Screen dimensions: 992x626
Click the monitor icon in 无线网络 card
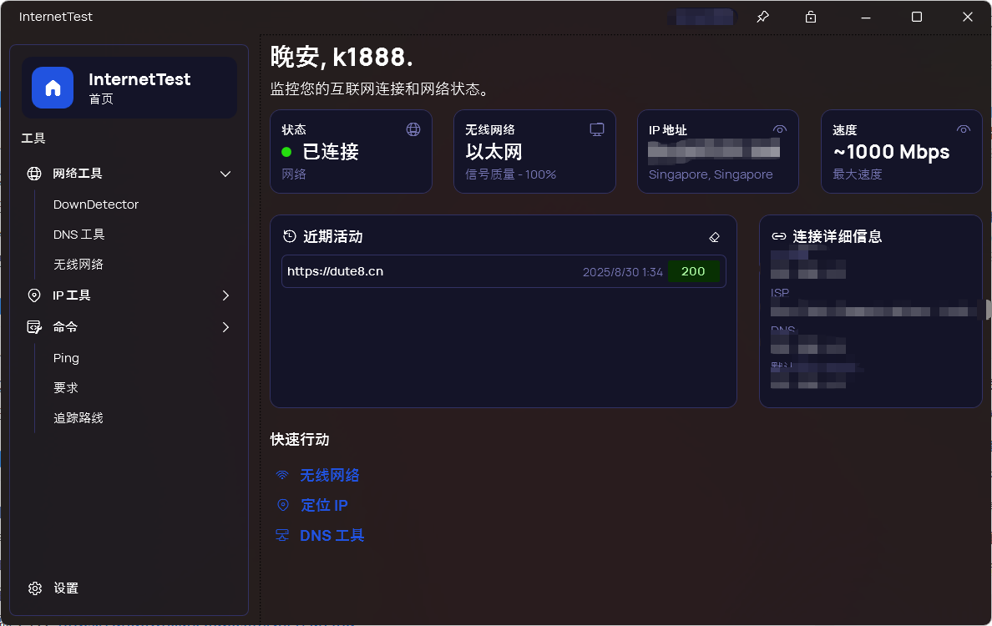coord(596,129)
